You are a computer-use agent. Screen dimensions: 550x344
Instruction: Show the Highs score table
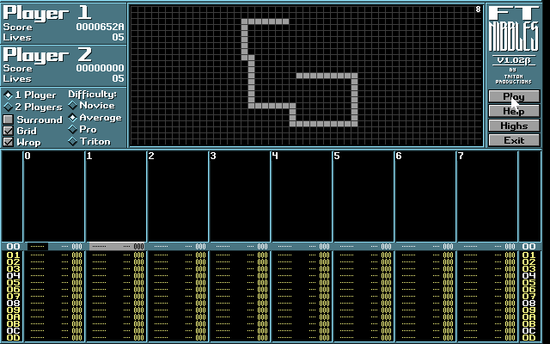pos(514,126)
